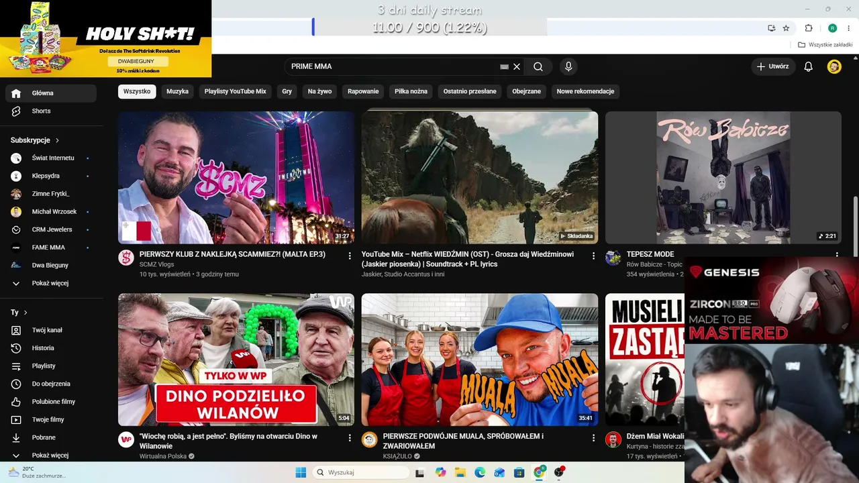Viewport: 859px width, 483px height.
Task: Select the Wszystko filter chip
Action: pos(137,91)
